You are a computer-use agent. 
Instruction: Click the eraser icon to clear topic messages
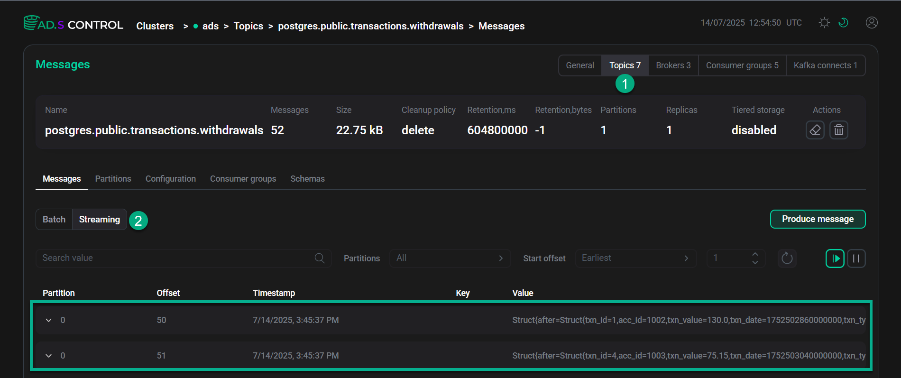tap(815, 130)
